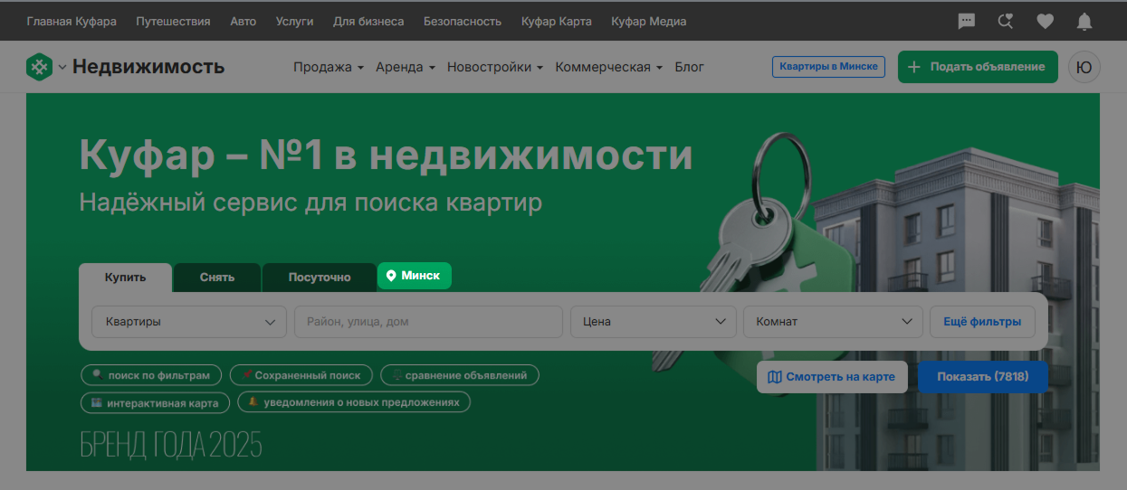Select the Снять tab
Screen dimensions: 1127x490
click(x=217, y=278)
